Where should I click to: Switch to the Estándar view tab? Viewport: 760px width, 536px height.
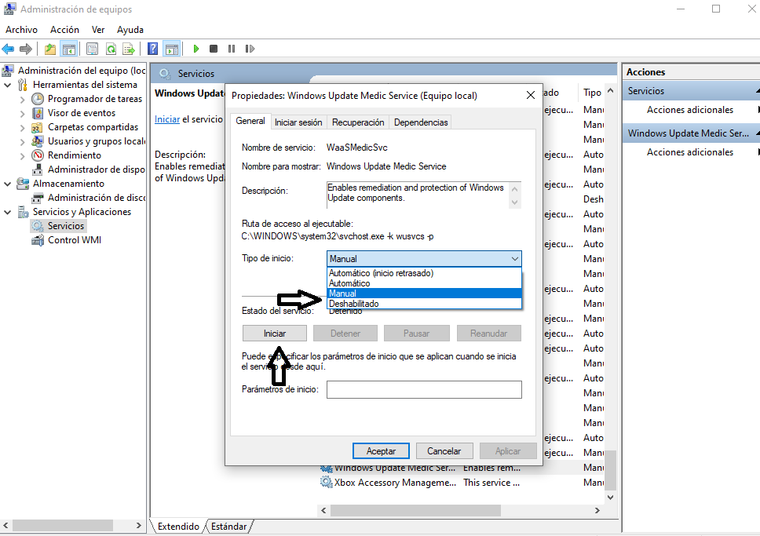click(x=228, y=527)
